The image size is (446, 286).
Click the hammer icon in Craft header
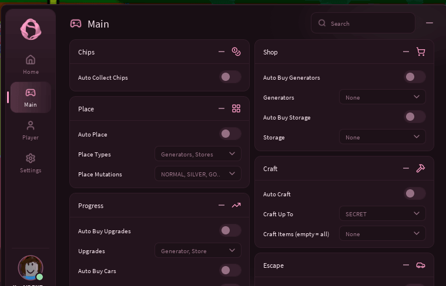[421, 168]
